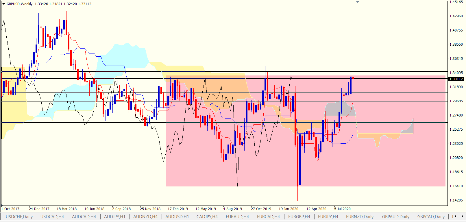This screenshot has height=222, width=466.
Task: Open the EURGBP,H4 chart tab
Action: coord(299,217)
